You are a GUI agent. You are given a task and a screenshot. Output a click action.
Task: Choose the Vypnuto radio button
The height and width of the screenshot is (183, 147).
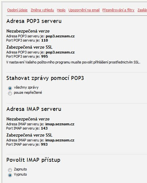(10, 175)
